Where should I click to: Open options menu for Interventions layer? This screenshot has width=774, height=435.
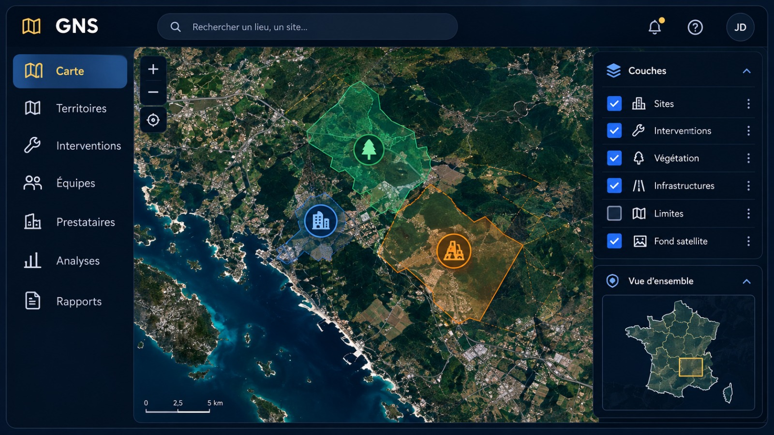[748, 130]
